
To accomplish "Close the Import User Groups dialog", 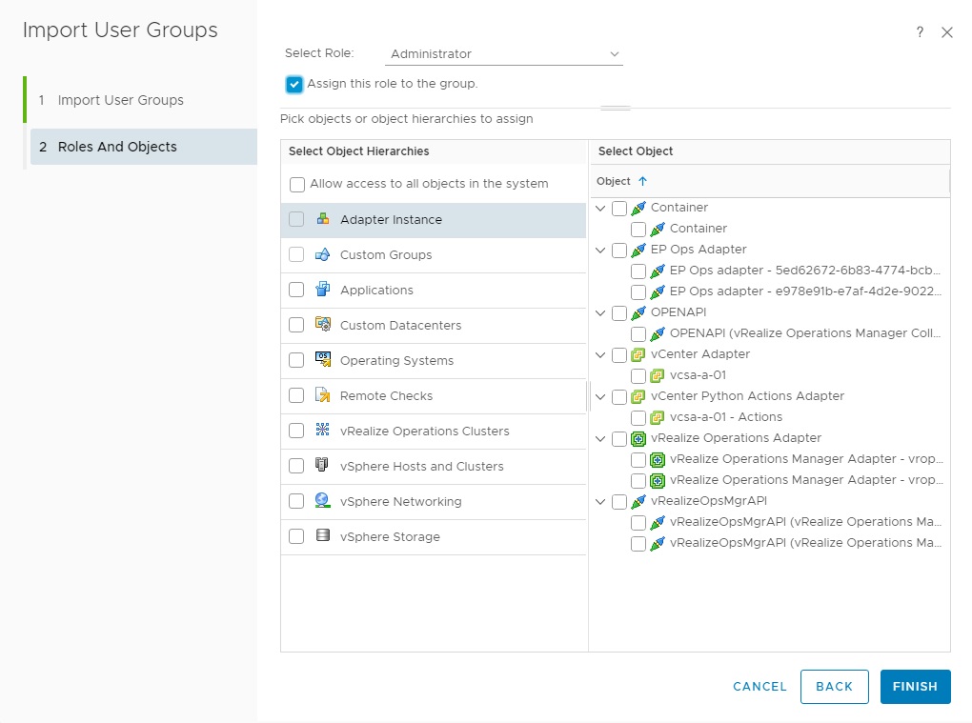I will coord(946,32).
